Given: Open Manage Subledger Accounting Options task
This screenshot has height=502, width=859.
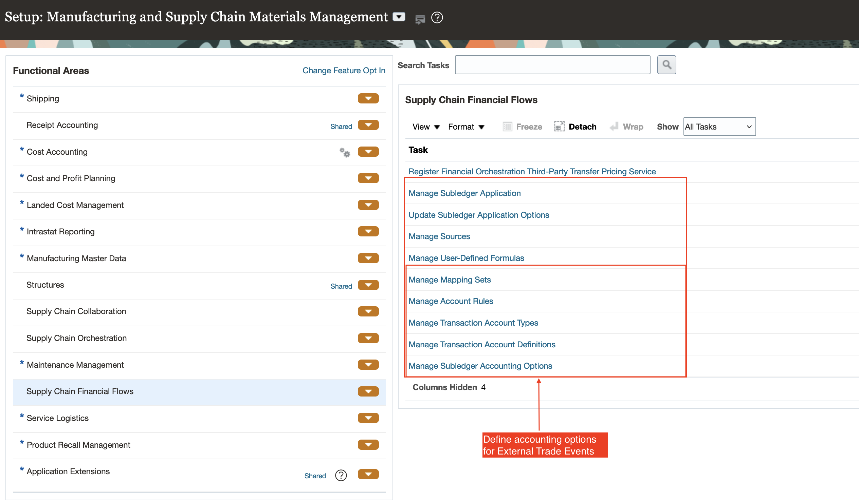Looking at the screenshot, I should 480,366.
